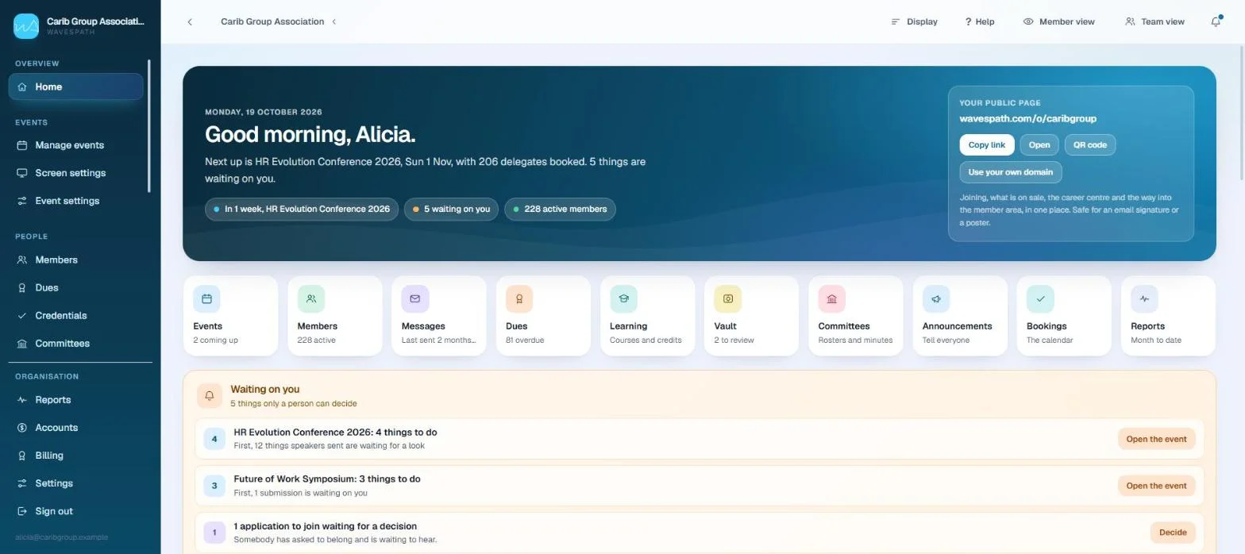
Task: Click the Vault card safe icon
Action: point(727,299)
